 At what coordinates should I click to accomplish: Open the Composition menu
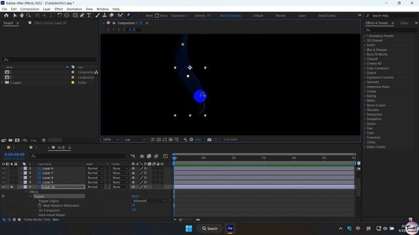[29, 9]
